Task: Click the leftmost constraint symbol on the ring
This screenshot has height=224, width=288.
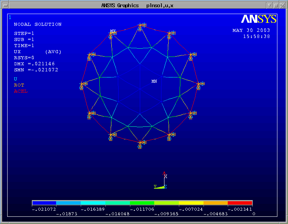Action: [83, 85]
